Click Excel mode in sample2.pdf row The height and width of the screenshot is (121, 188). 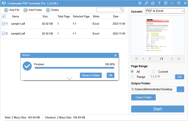point(96,34)
